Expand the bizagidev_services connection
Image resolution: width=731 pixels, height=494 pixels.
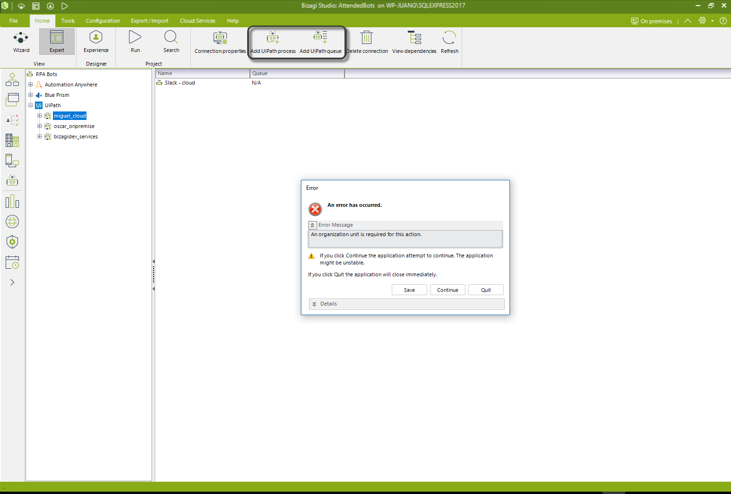pos(40,136)
